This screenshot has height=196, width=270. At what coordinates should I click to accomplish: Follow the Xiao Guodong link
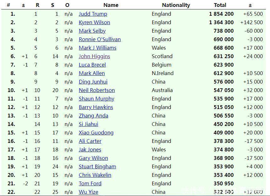pos(96,133)
